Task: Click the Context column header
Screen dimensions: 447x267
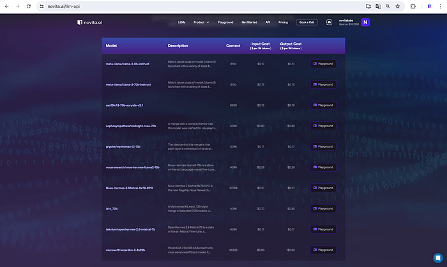Action: click(233, 45)
